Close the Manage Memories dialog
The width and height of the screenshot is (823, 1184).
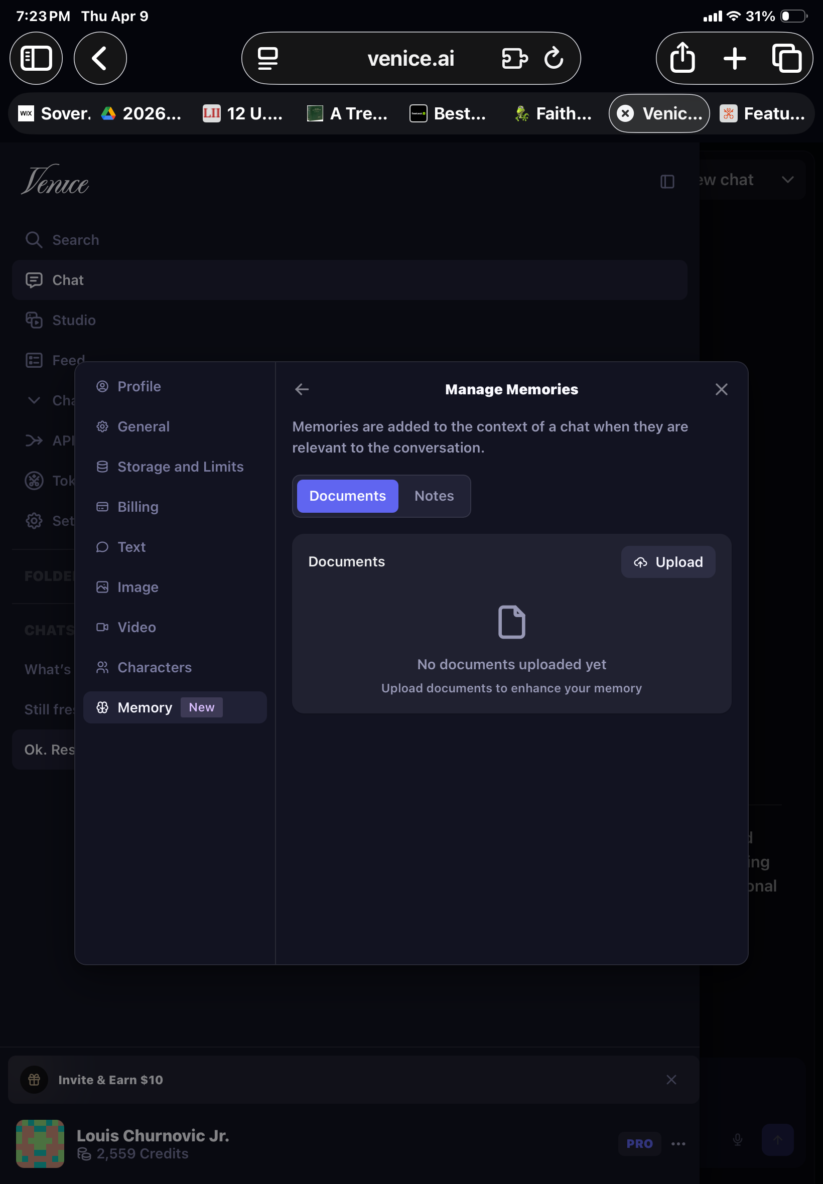point(722,390)
